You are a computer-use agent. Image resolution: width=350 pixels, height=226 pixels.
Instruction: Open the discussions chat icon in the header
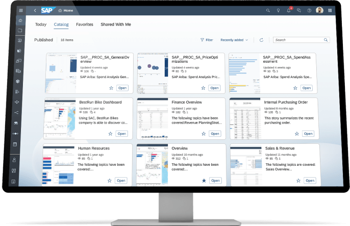pos(299,11)
